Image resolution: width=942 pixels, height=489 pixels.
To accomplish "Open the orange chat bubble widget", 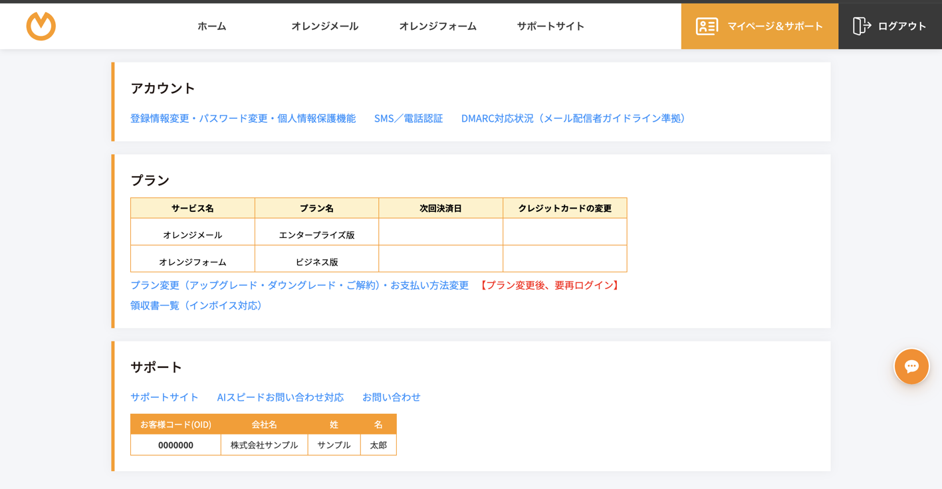I will tap(911, 366).
